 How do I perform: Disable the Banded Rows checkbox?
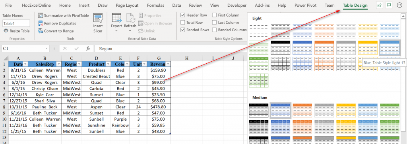[x=183, y=30]
